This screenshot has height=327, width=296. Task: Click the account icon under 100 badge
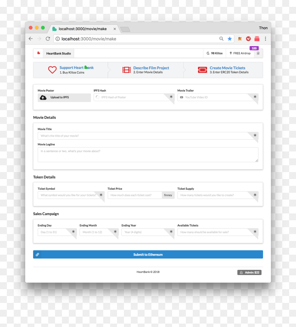[x=258, y=53]
